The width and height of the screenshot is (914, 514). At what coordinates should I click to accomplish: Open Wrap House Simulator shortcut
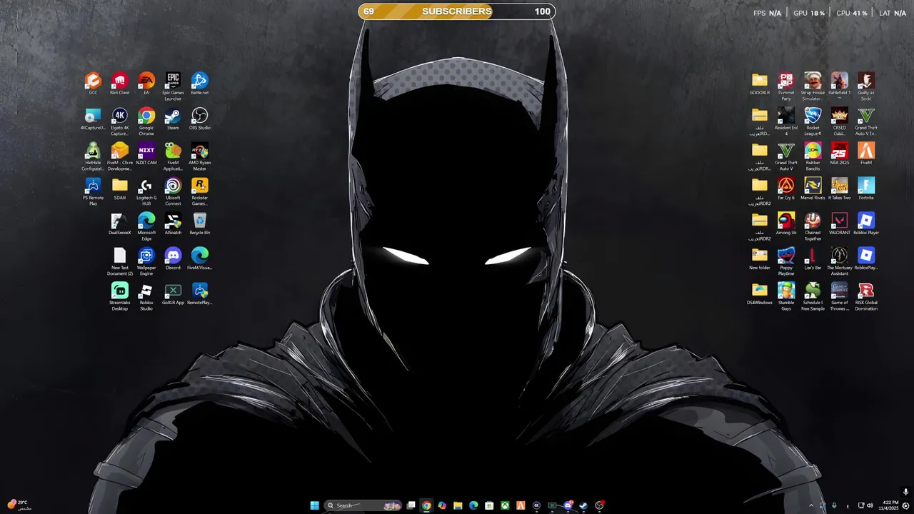pos(813,86)
